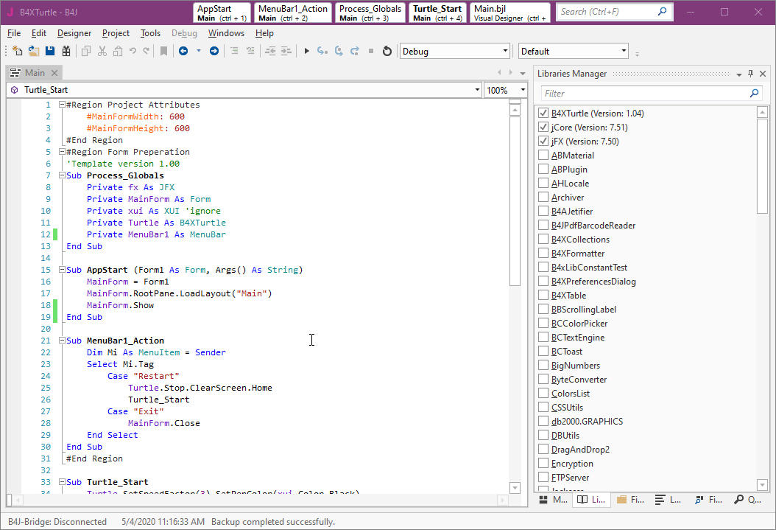This screenshot has width=776, height=530.
Task: Open the Debug build configuration dropdown
Action: (505, 52)
